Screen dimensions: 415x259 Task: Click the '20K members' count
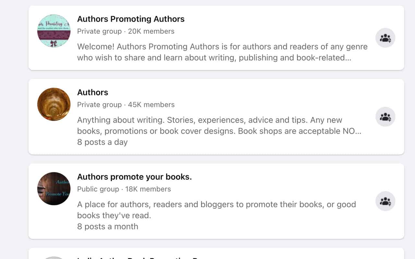(151, 31)
